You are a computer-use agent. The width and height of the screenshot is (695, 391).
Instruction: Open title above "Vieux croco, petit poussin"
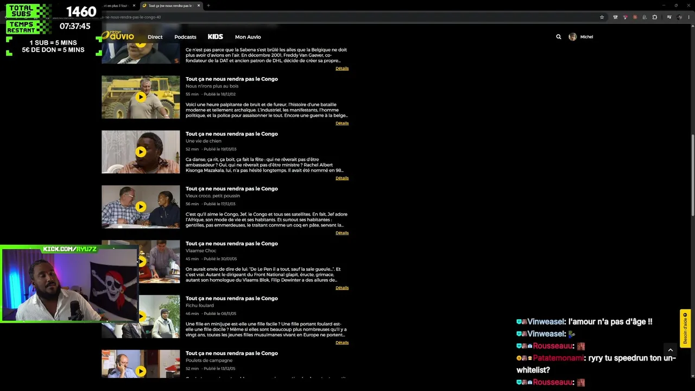pyautogui.click(x=232, y=189)
